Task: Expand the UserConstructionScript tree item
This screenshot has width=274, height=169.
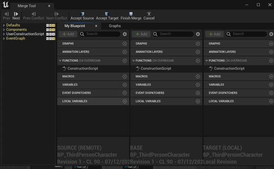Action: pos(4,34)
